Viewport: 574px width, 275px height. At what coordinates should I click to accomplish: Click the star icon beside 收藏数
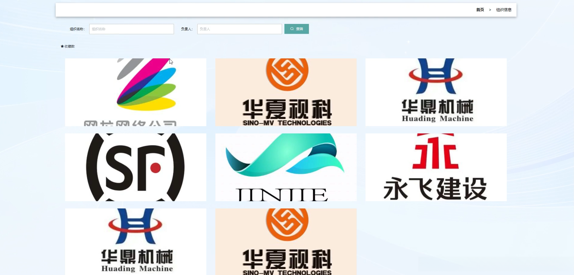coord(62,46)
